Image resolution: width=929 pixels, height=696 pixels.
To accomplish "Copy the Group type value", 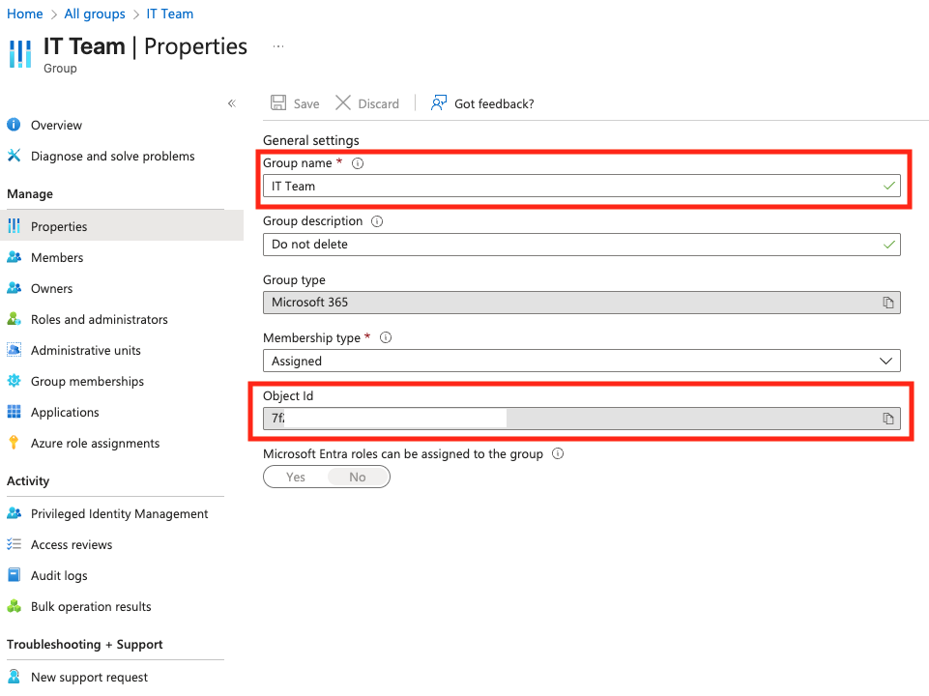I will pyautogui.click(x=887, y=303).
